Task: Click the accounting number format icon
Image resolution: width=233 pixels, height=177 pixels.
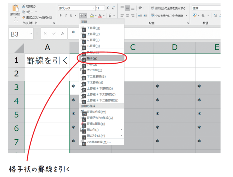Action: 194,15
